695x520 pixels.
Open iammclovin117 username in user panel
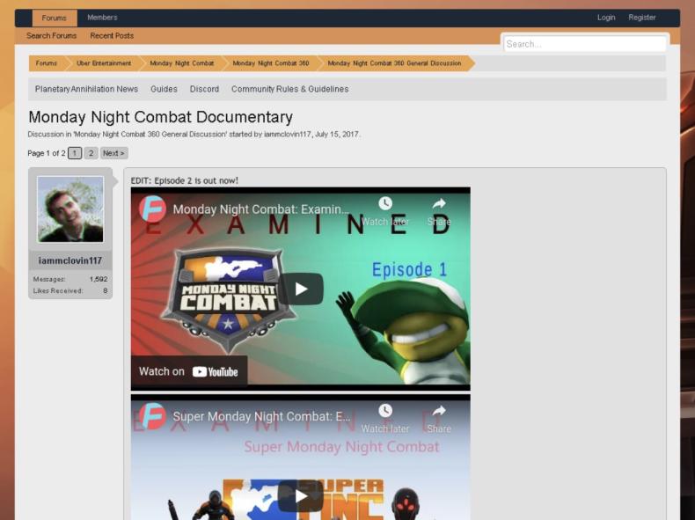coord(70,260)
